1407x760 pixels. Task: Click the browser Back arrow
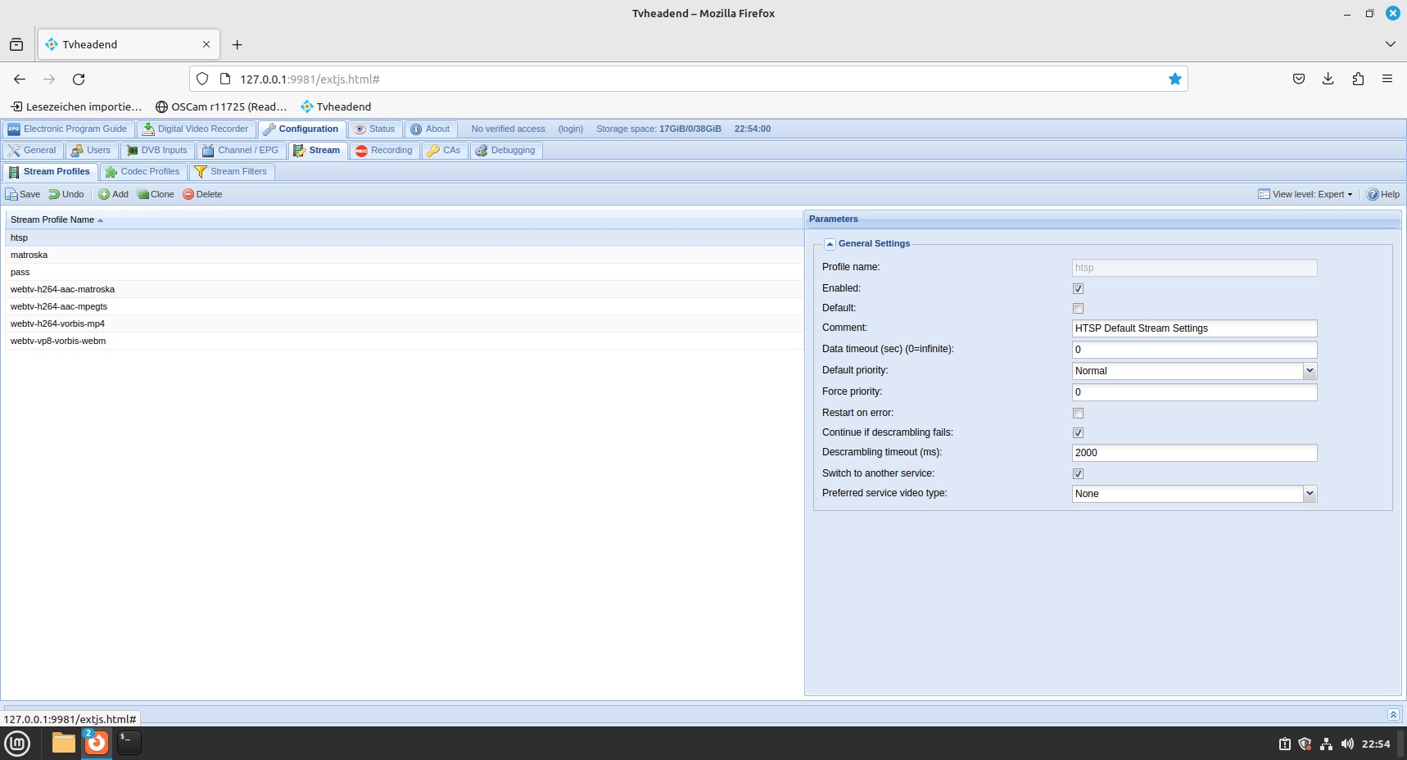[x=20, y=79]
